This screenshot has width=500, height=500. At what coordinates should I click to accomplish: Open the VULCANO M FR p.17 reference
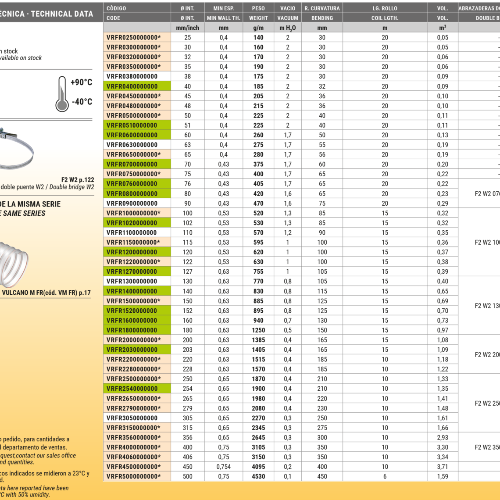(x=46, y=293)
